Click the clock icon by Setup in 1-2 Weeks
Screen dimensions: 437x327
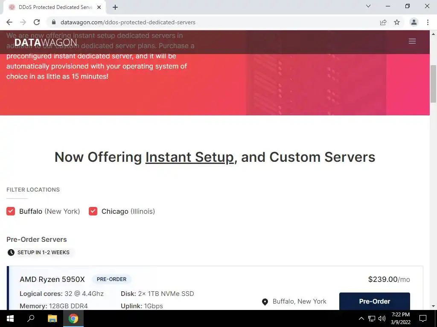[11, 252]
